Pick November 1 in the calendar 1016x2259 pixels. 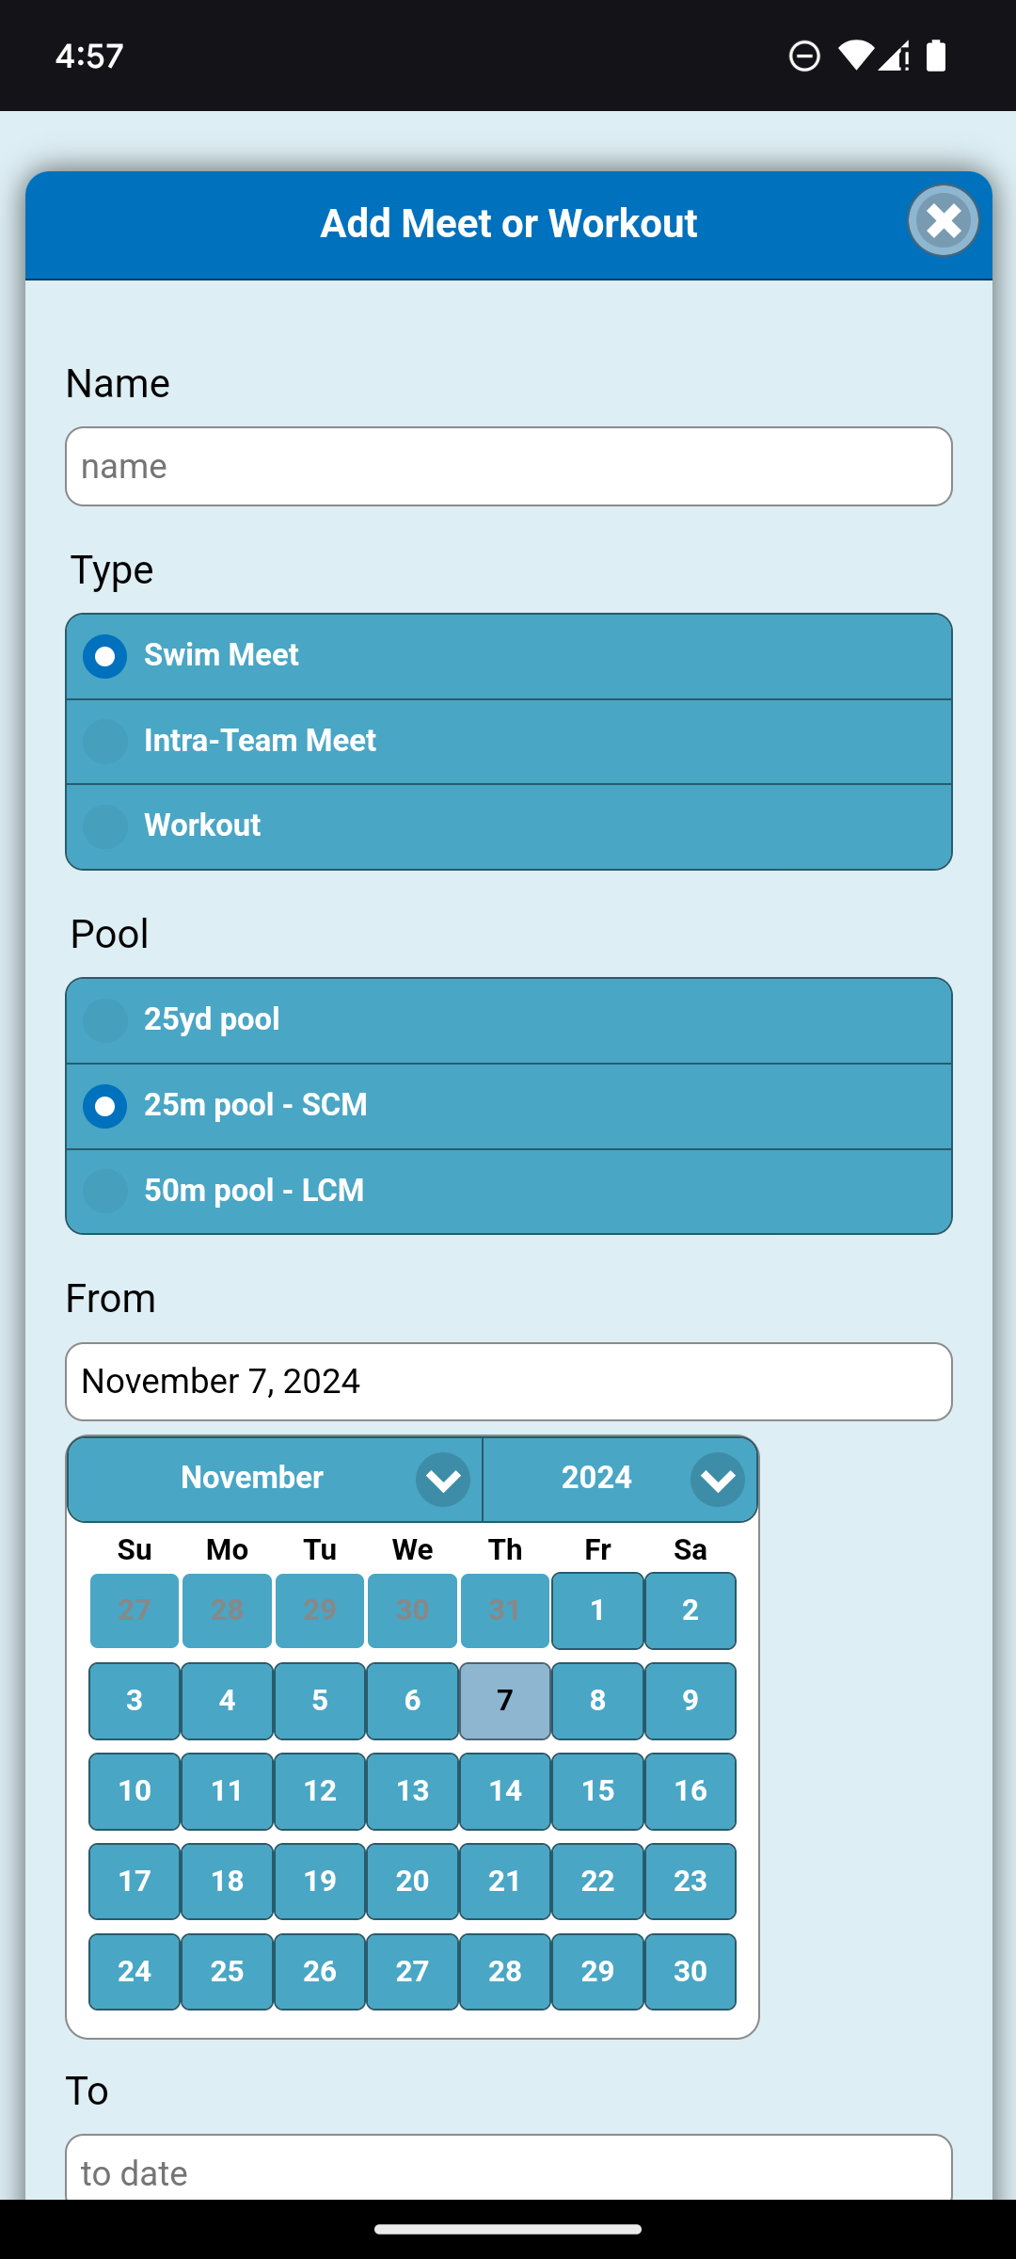(597, 1610)
